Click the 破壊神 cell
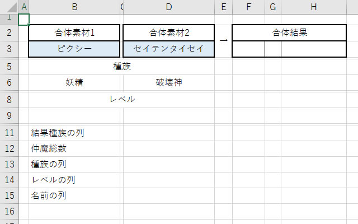 [x=168, y=82]
